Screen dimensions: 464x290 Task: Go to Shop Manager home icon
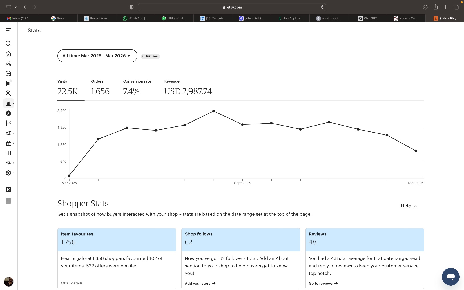8,54
